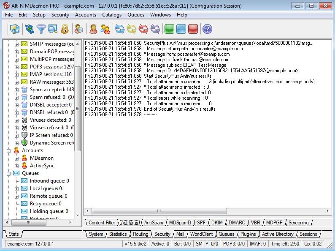
Task: Click the green square toolbar button
Action: click(169, 29)
